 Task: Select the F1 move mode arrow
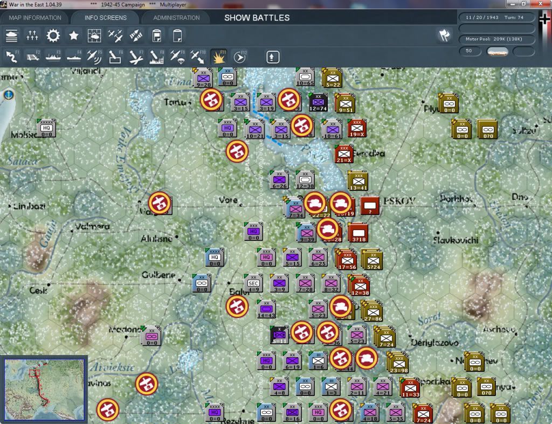tap(12, 57)
